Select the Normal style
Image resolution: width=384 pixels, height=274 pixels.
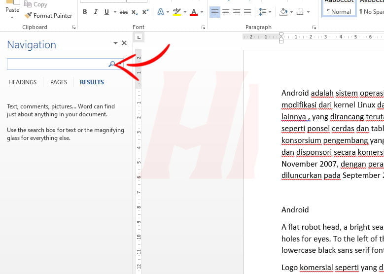(339, 8)
